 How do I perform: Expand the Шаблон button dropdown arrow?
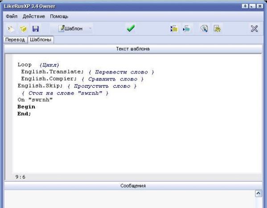(90, 29)
